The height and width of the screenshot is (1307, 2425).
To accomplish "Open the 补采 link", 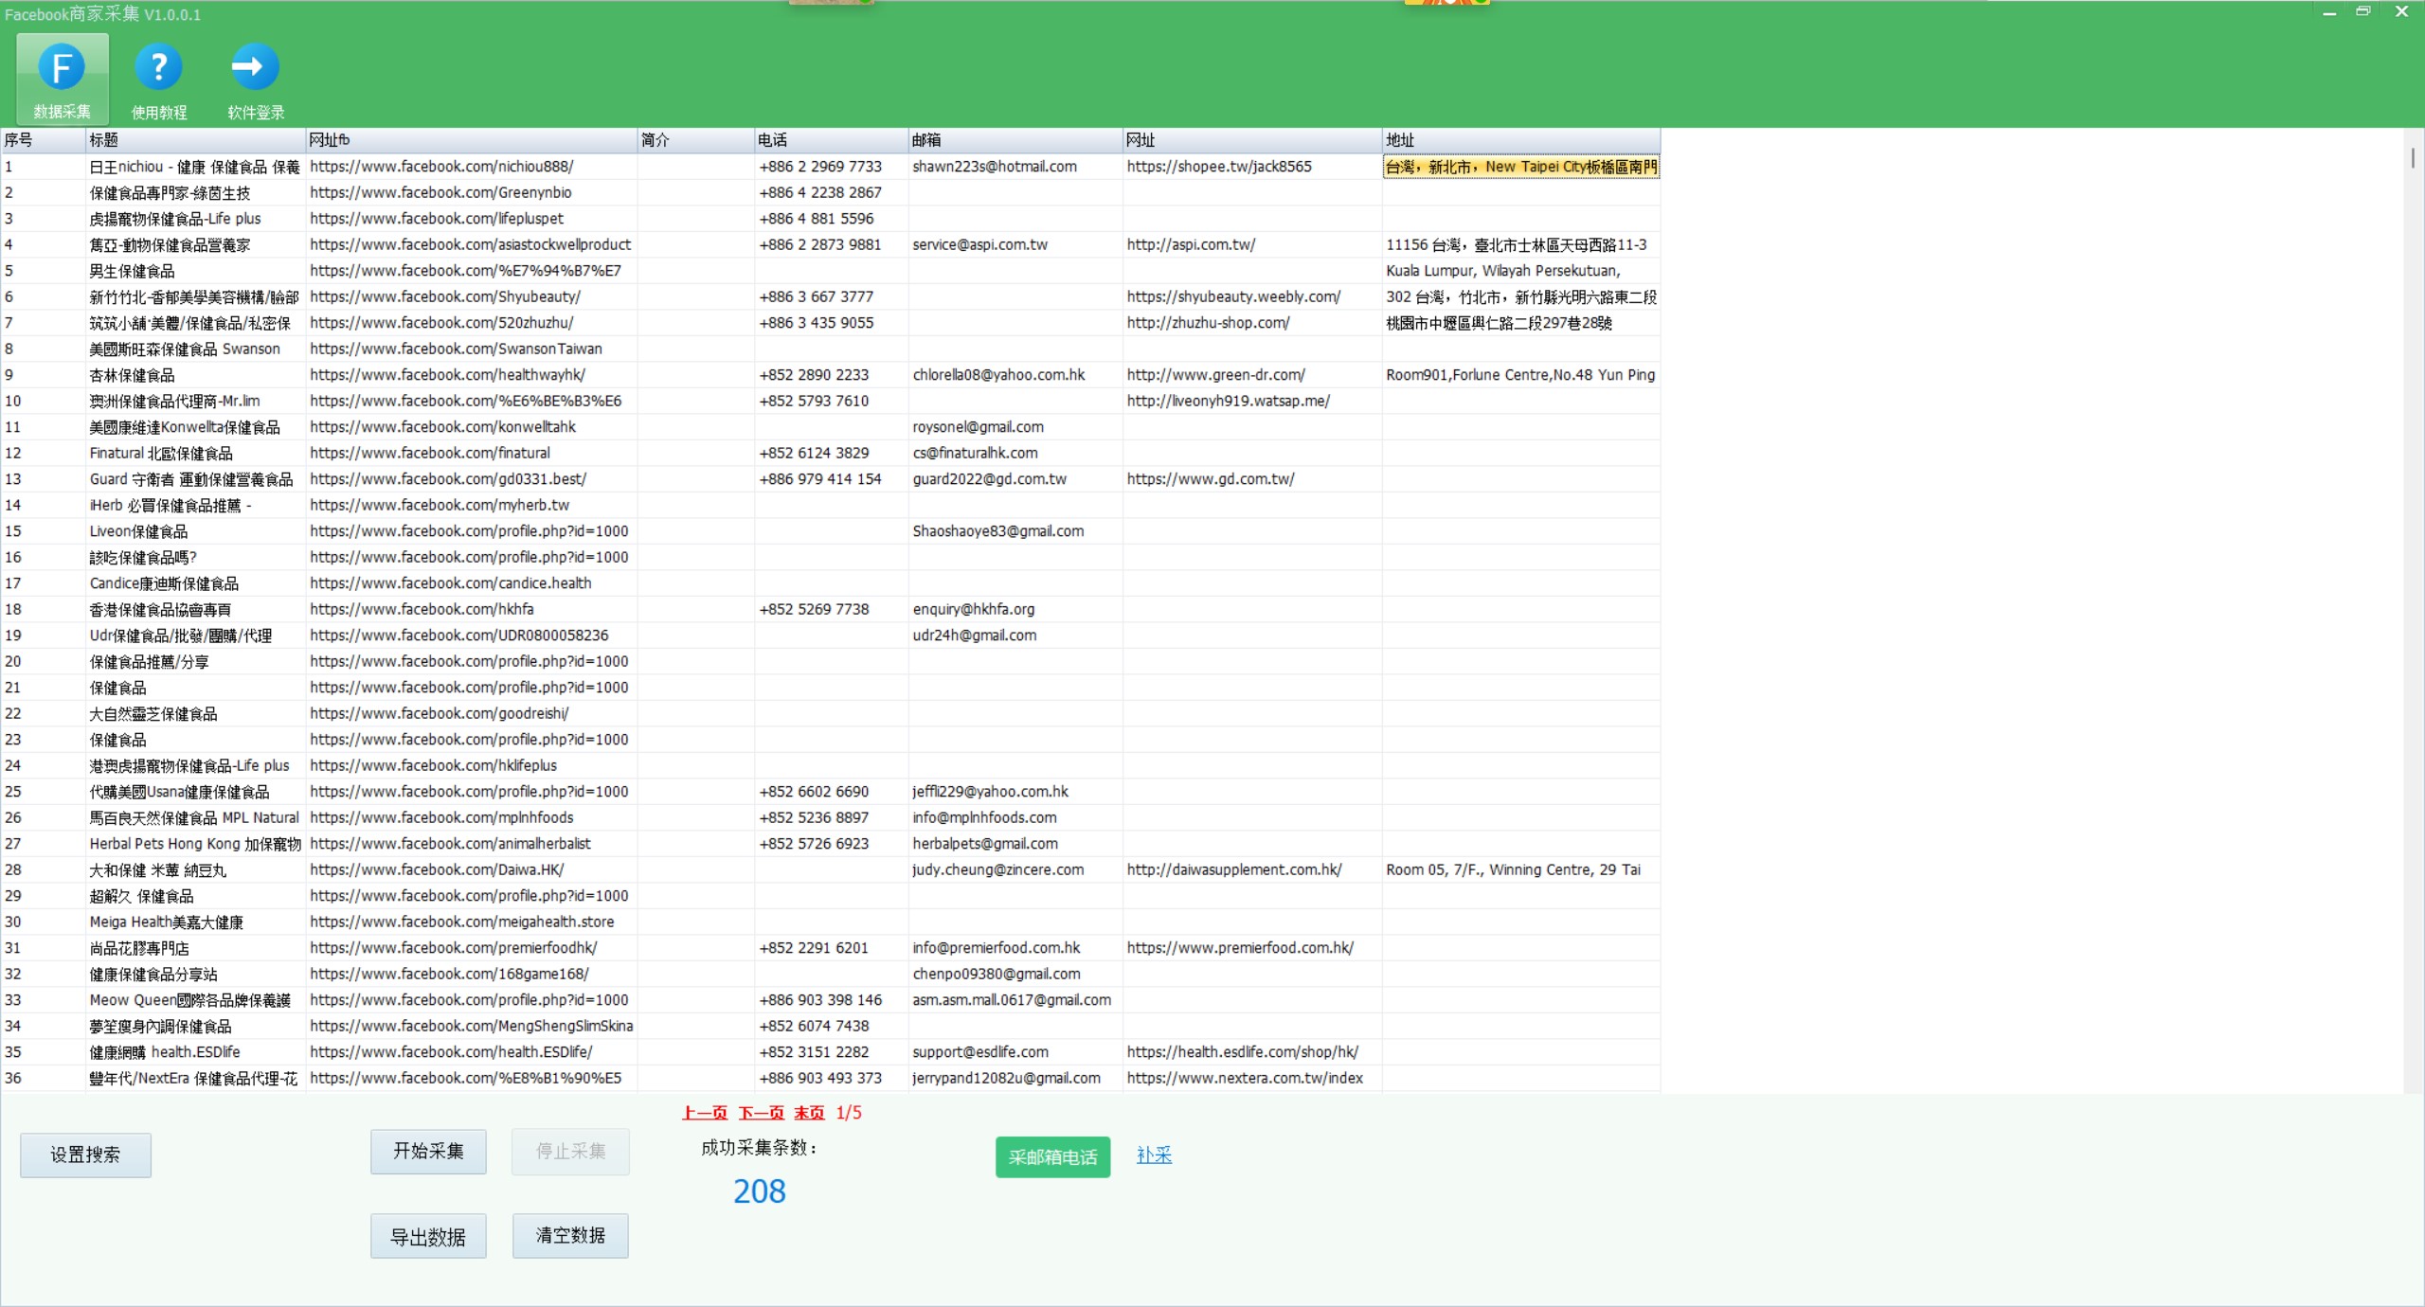I will (1154, 1155).
